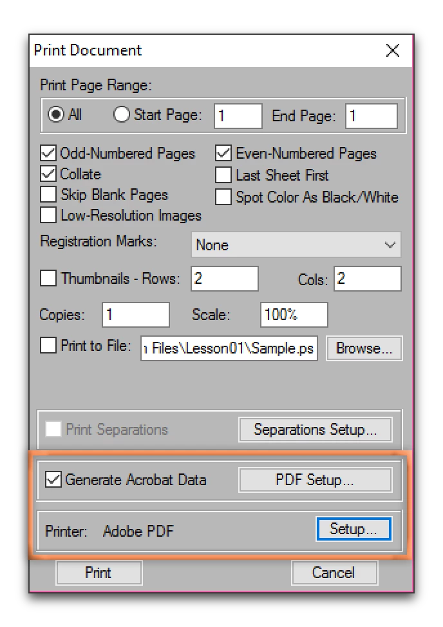443x627 pixels.
Task: Click the Scale percentage field
Action: (x=294, y=315)
